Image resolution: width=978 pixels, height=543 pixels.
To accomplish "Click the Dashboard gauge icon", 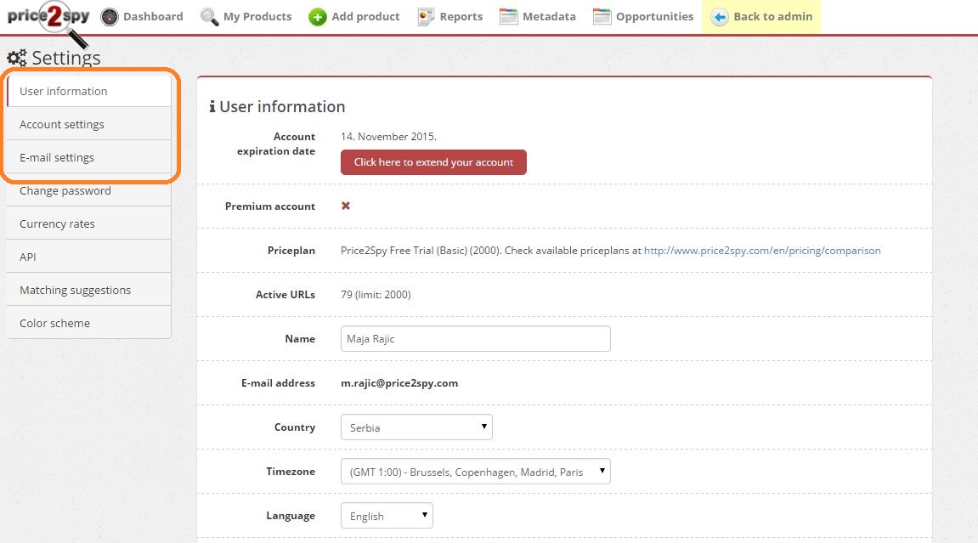I will 110,17.
